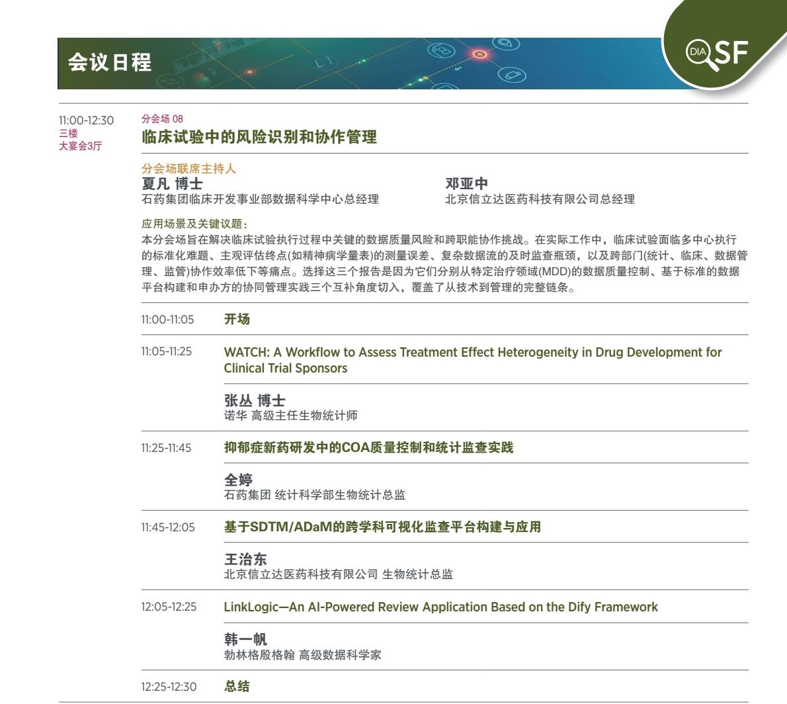The width and height of the screenshot is (787, 704).
Task: Click the padlock icon in the banner
Action: pos(442,50)
